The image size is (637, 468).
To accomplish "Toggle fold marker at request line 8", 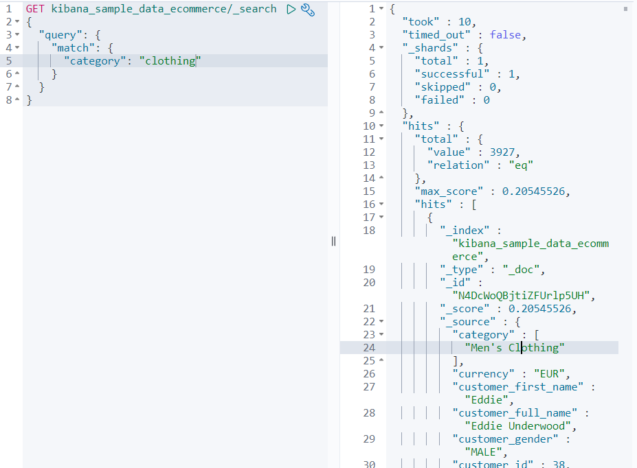I will [x=17, y=100].
